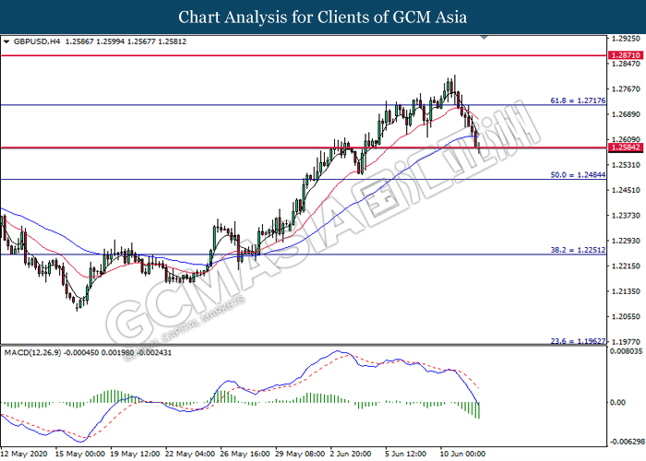Click the 0.008035 MACD scale value
Viewport: 646px width, 461px height.
(627, 351)
